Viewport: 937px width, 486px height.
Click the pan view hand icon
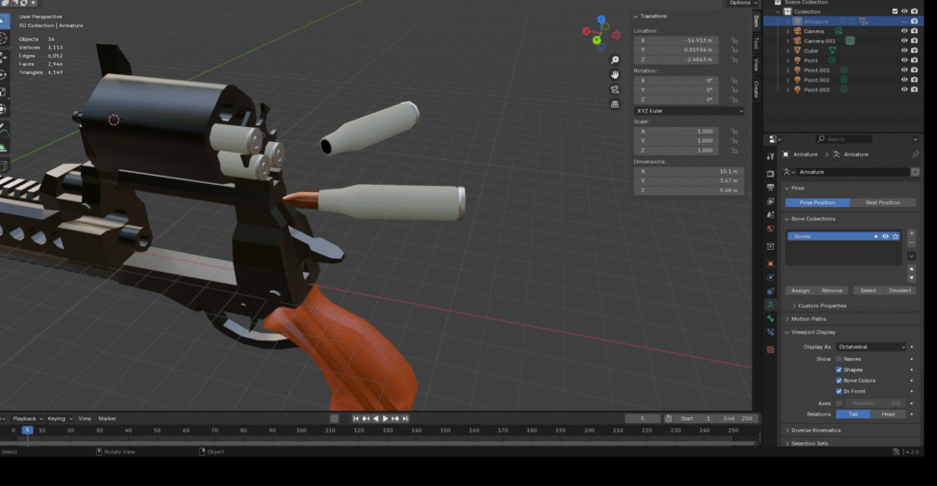click(x=616, y=74)
